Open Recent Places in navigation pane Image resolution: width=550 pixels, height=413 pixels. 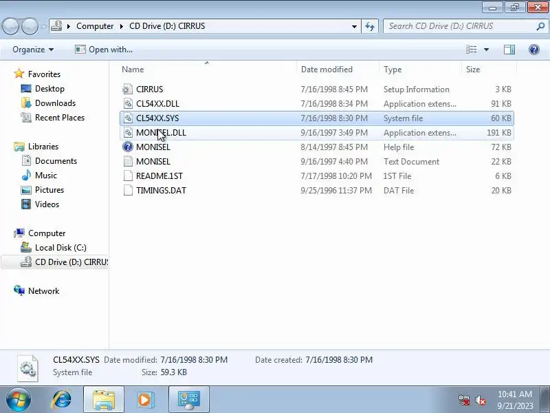60,117
